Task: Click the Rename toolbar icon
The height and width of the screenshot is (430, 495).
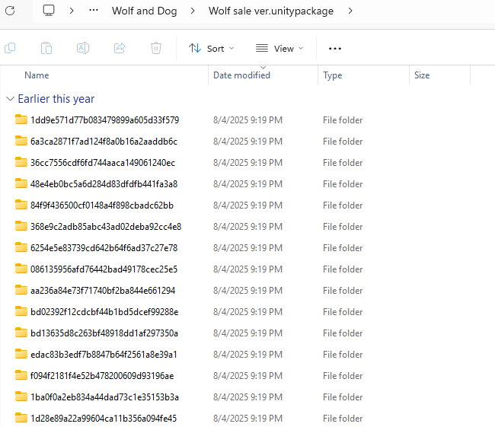Action: tap(83, 48)
